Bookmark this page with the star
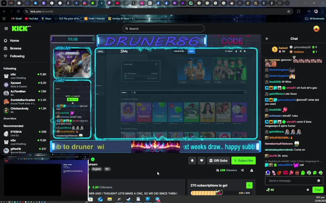This screenshot has width=326, height=203. [x=289, y=11]
